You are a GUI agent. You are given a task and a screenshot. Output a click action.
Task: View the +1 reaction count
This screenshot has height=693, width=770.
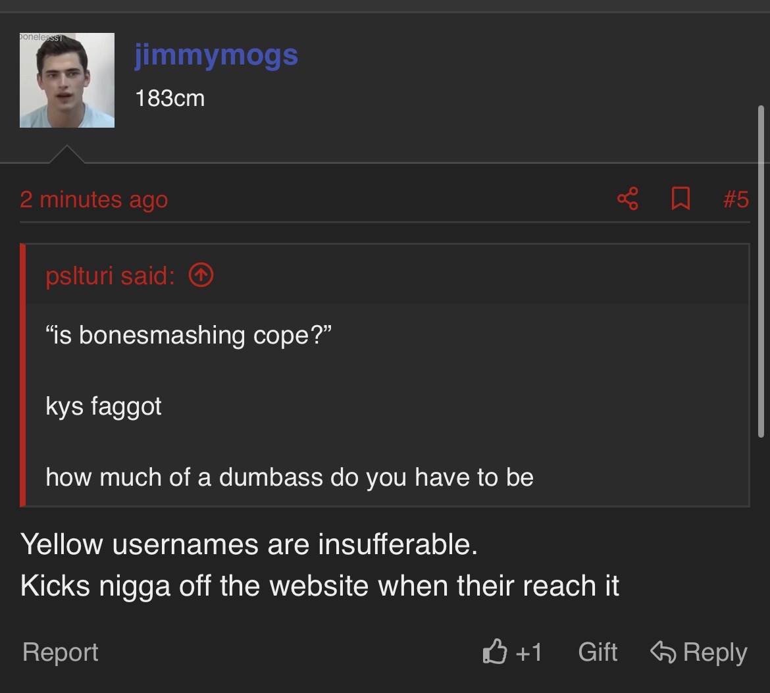point(528,652)
